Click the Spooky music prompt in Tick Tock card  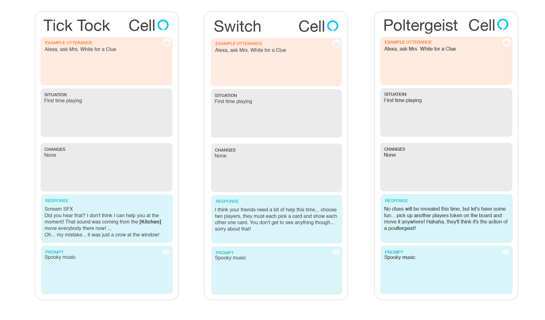tap(60, 257)
